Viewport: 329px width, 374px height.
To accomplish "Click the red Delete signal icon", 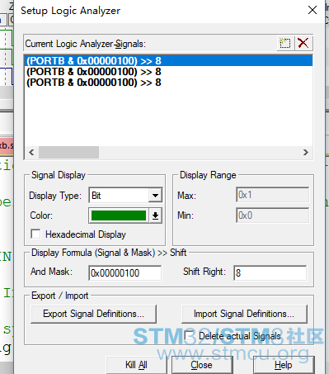I will pos(303,43).
